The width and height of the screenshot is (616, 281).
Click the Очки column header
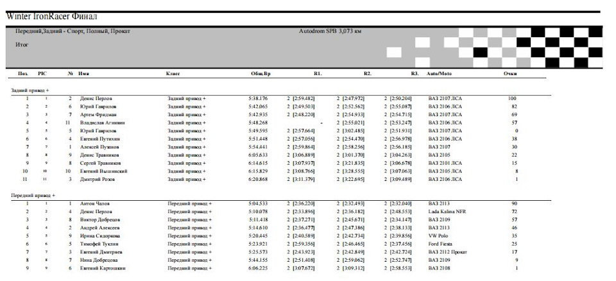(510, 74)
